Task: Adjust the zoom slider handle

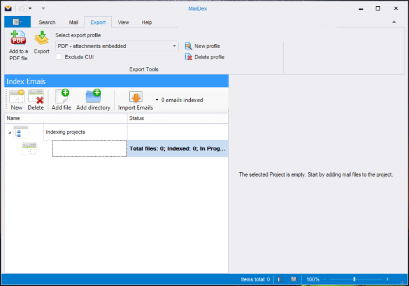Action: (355, 279)
